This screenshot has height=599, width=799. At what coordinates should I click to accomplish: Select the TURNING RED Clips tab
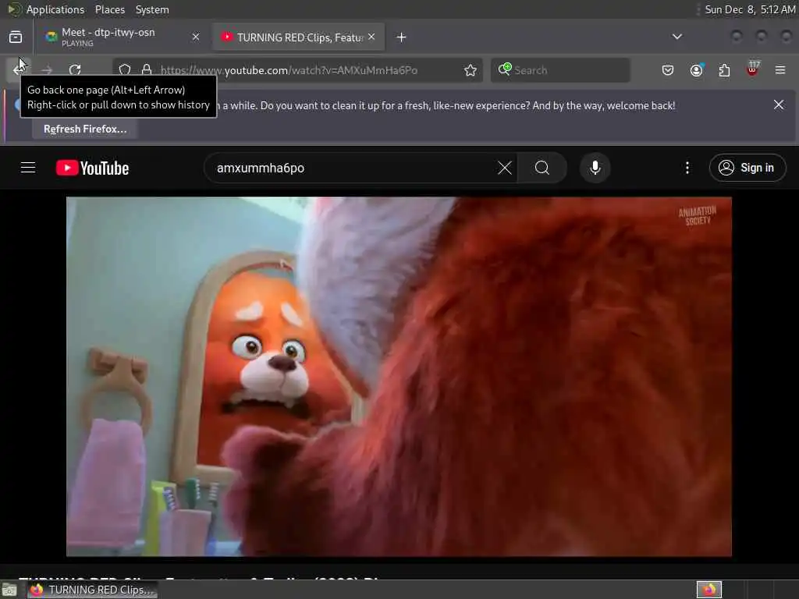[x=299, y=37]
